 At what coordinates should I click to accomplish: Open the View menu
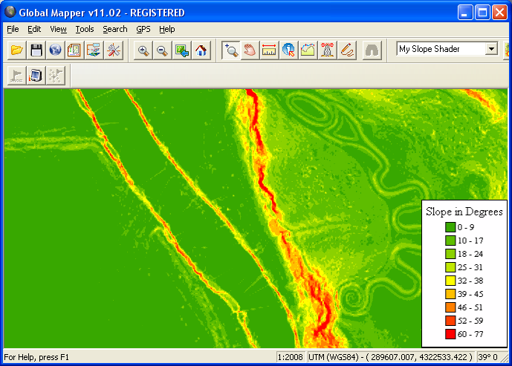(x=58, y=29)
